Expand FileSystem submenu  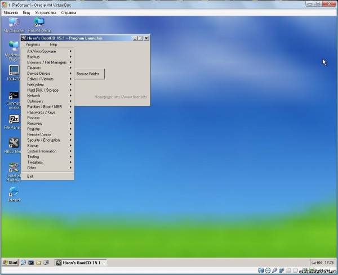[47, 84]
